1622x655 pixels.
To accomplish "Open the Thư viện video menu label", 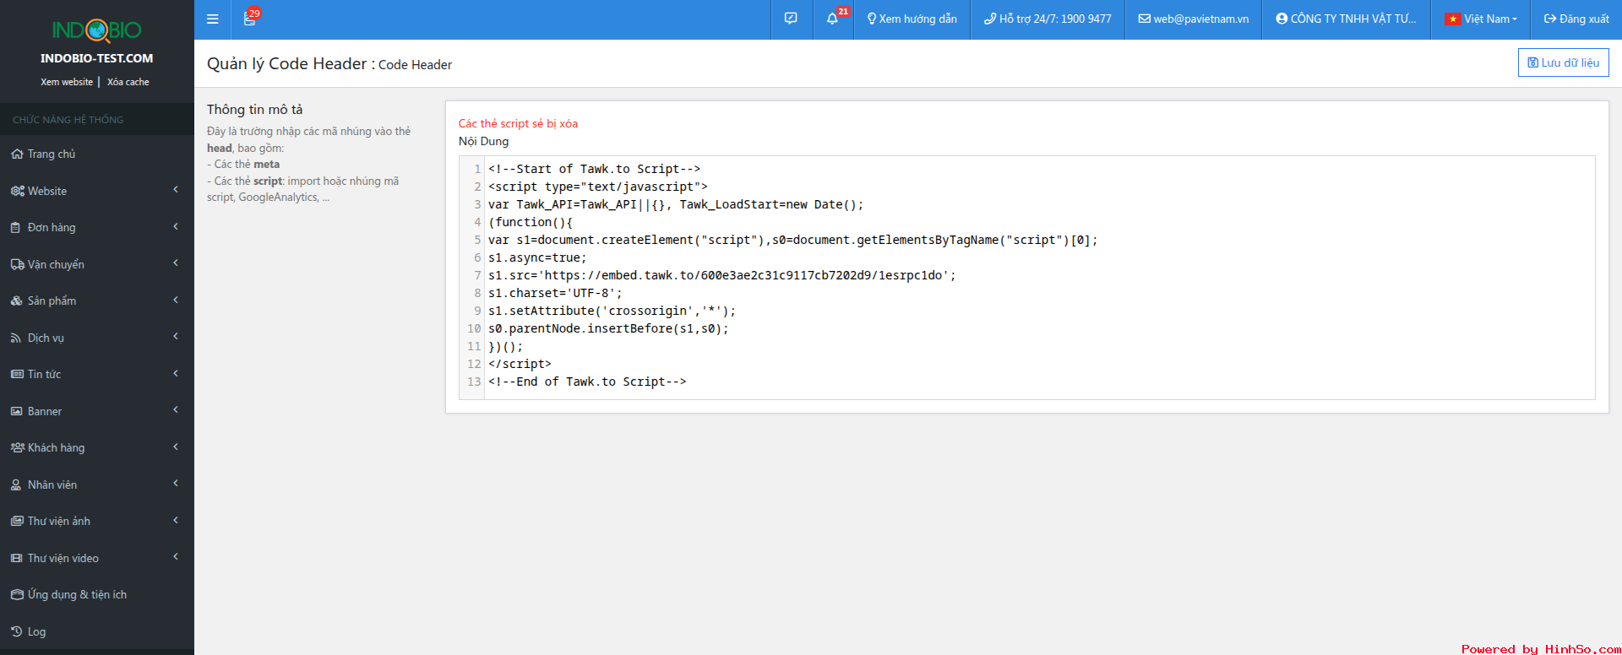I will pos(63,559).
